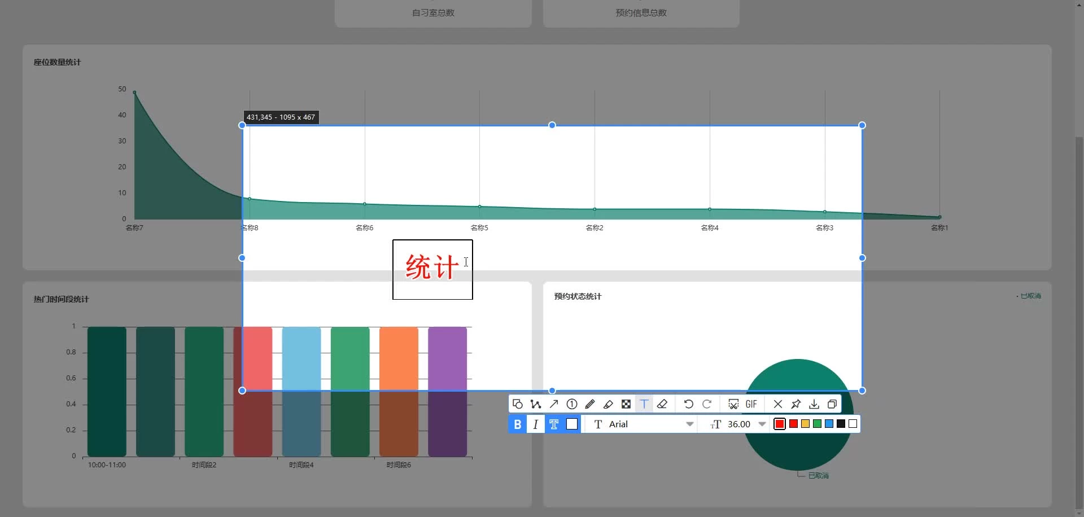
Task: Click the 时间段4 axis label
Action: (301, 465)
